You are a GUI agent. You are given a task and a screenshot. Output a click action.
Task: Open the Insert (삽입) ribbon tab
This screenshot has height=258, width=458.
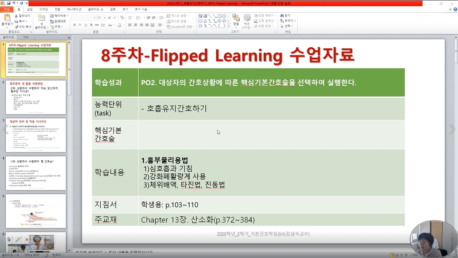click(30, 9)
